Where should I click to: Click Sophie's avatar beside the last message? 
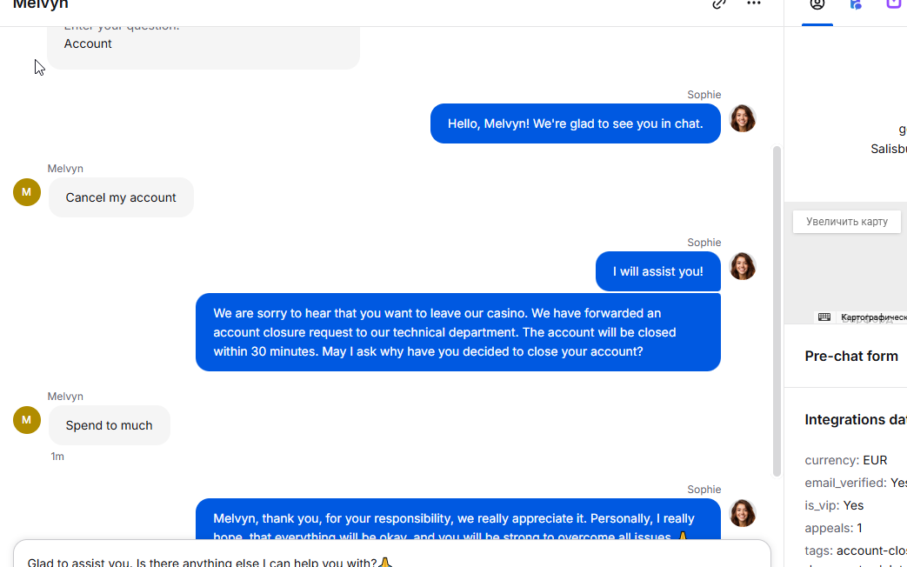742,513
